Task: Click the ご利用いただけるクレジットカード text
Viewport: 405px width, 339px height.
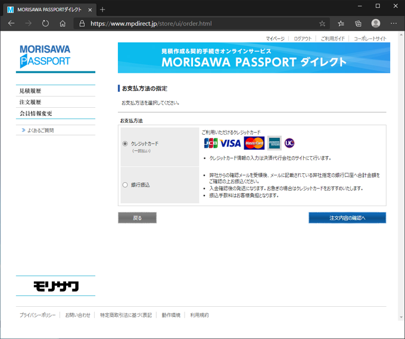Action: pos(231,132)
